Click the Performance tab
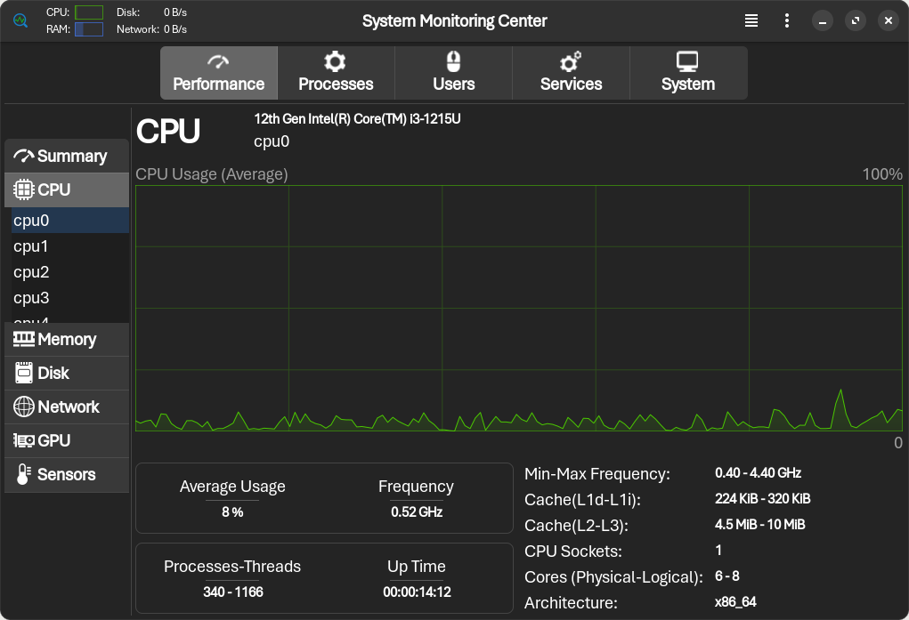 218,73
